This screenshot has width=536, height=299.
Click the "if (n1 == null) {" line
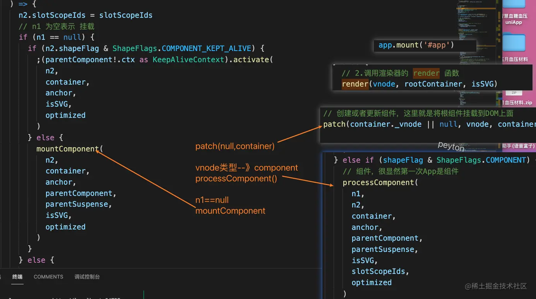pos(57,37)
